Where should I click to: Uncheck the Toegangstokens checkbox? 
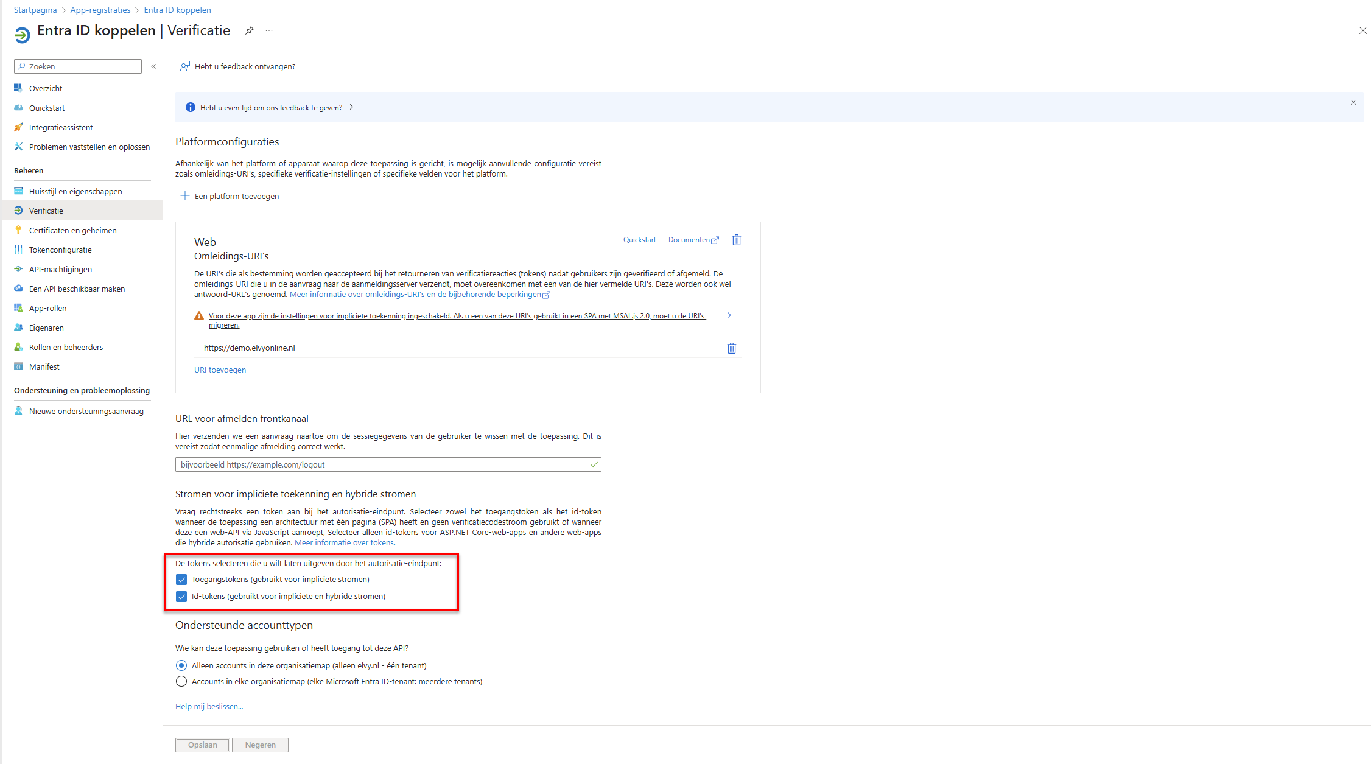[x=181, y=580]
